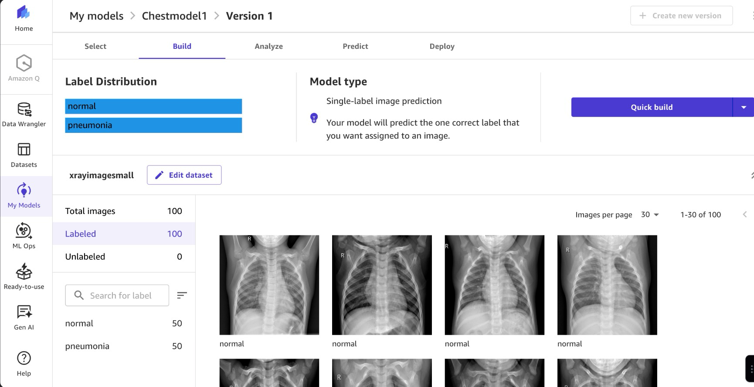Click the label sort/filter icon
This screenshot has height=387, width=754.
point(182,295)
